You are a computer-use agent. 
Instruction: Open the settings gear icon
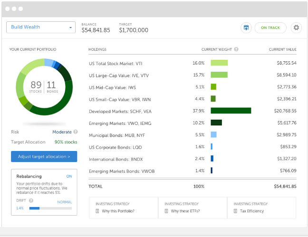click(x=296, y=28)
